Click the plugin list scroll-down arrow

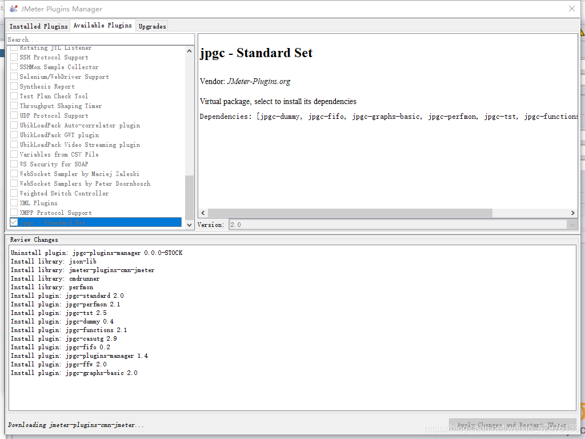189,225
